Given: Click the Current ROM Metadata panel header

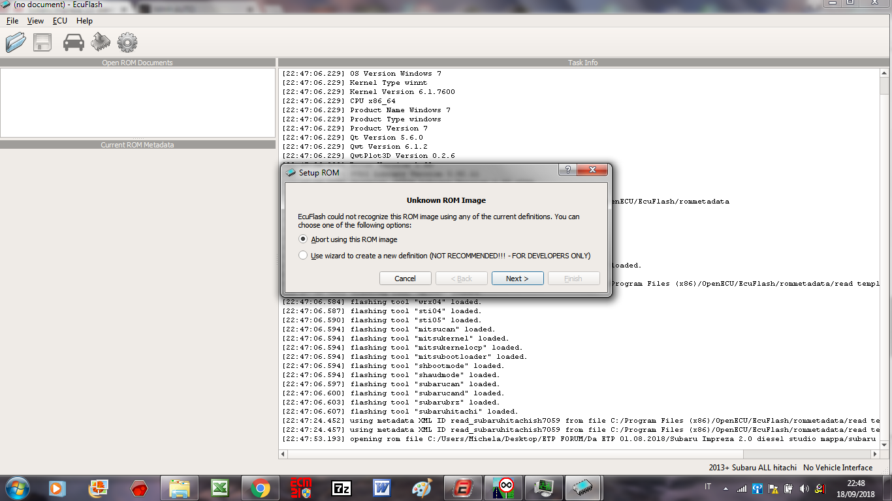Looking at the screenshot, I should tap(138, 145).
